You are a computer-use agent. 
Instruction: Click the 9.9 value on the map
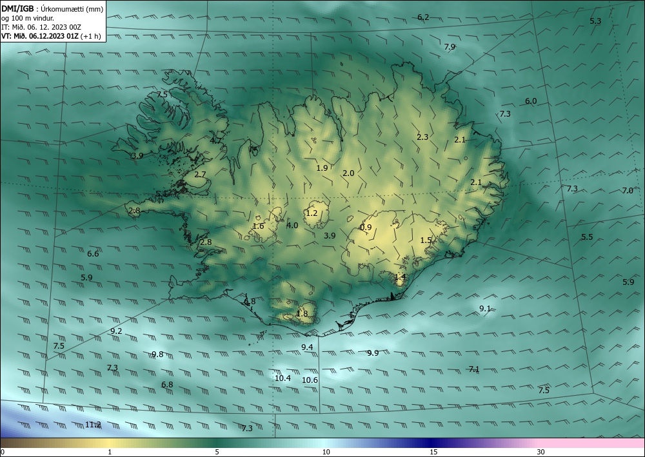point(373,353)
